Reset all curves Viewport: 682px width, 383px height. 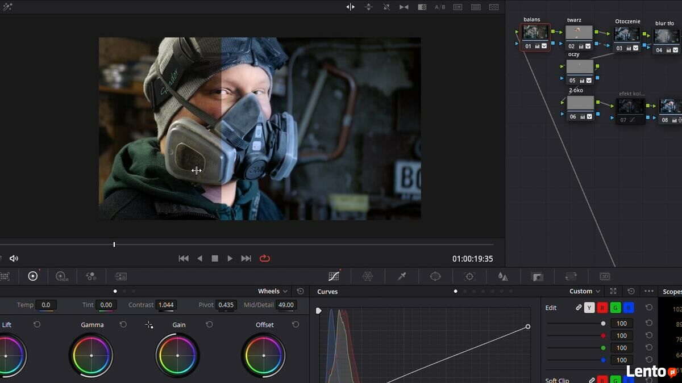(631, 291)
